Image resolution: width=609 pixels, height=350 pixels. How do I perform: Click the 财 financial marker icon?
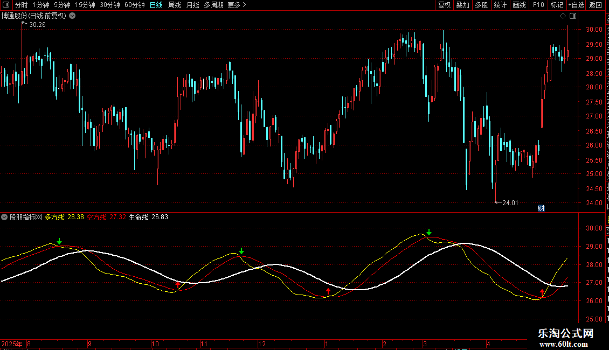point(541,208)
